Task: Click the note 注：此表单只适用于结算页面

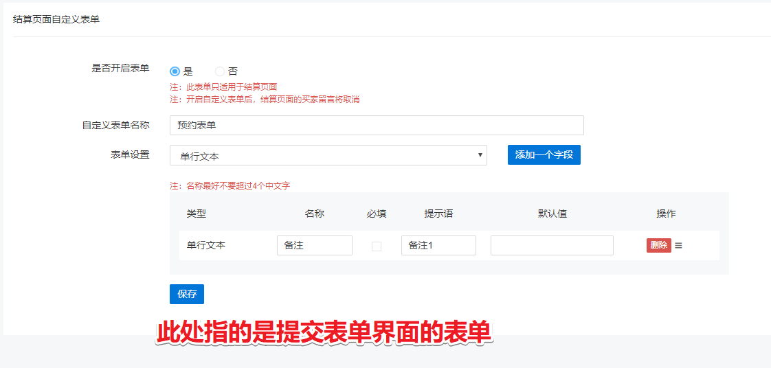Action: click(223, 87)
